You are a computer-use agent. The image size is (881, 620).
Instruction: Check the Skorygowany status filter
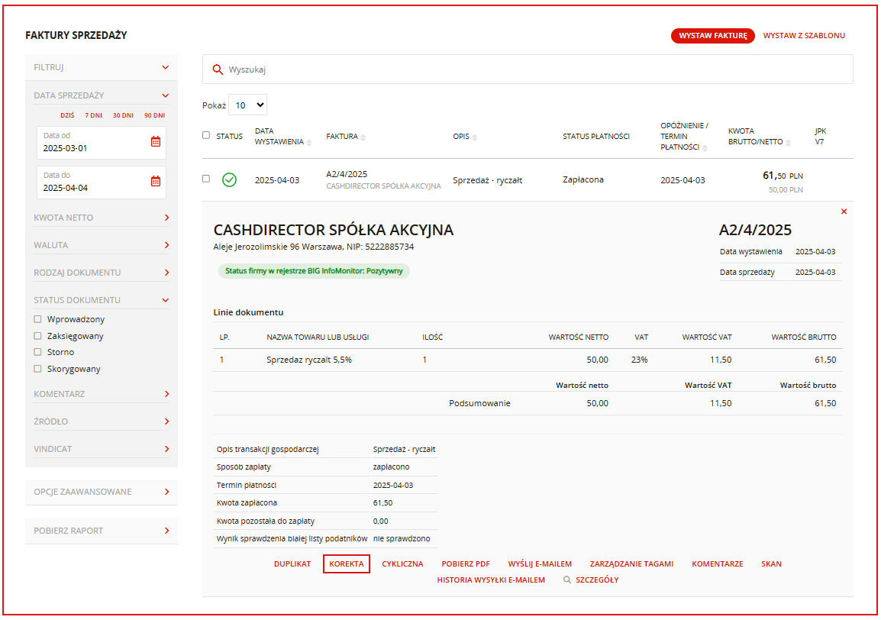(x=37, y=369)
